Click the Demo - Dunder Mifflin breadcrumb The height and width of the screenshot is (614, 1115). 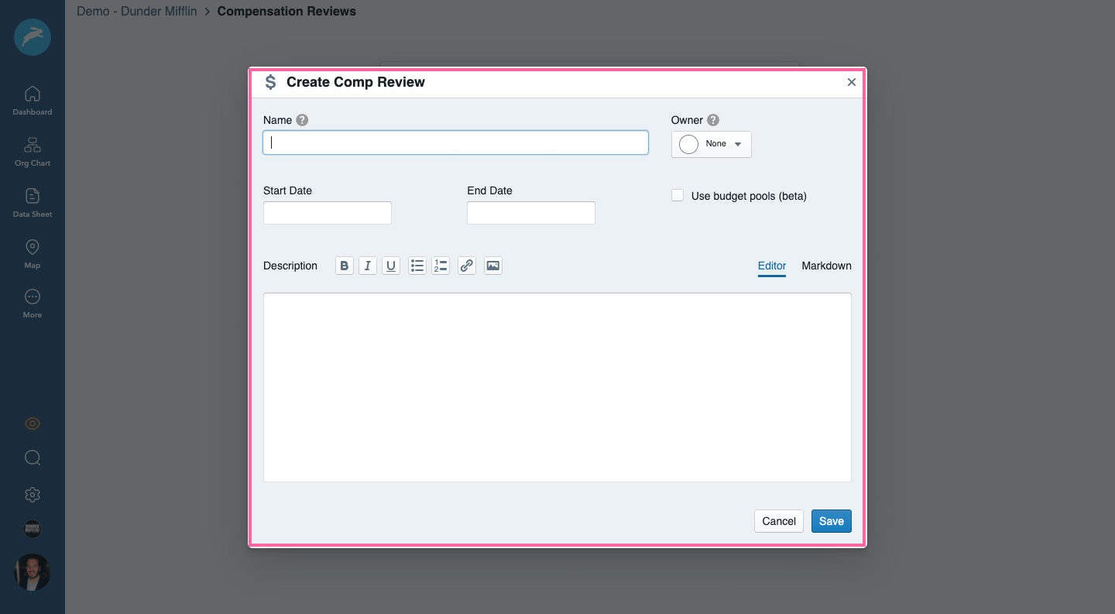[137, 12]
